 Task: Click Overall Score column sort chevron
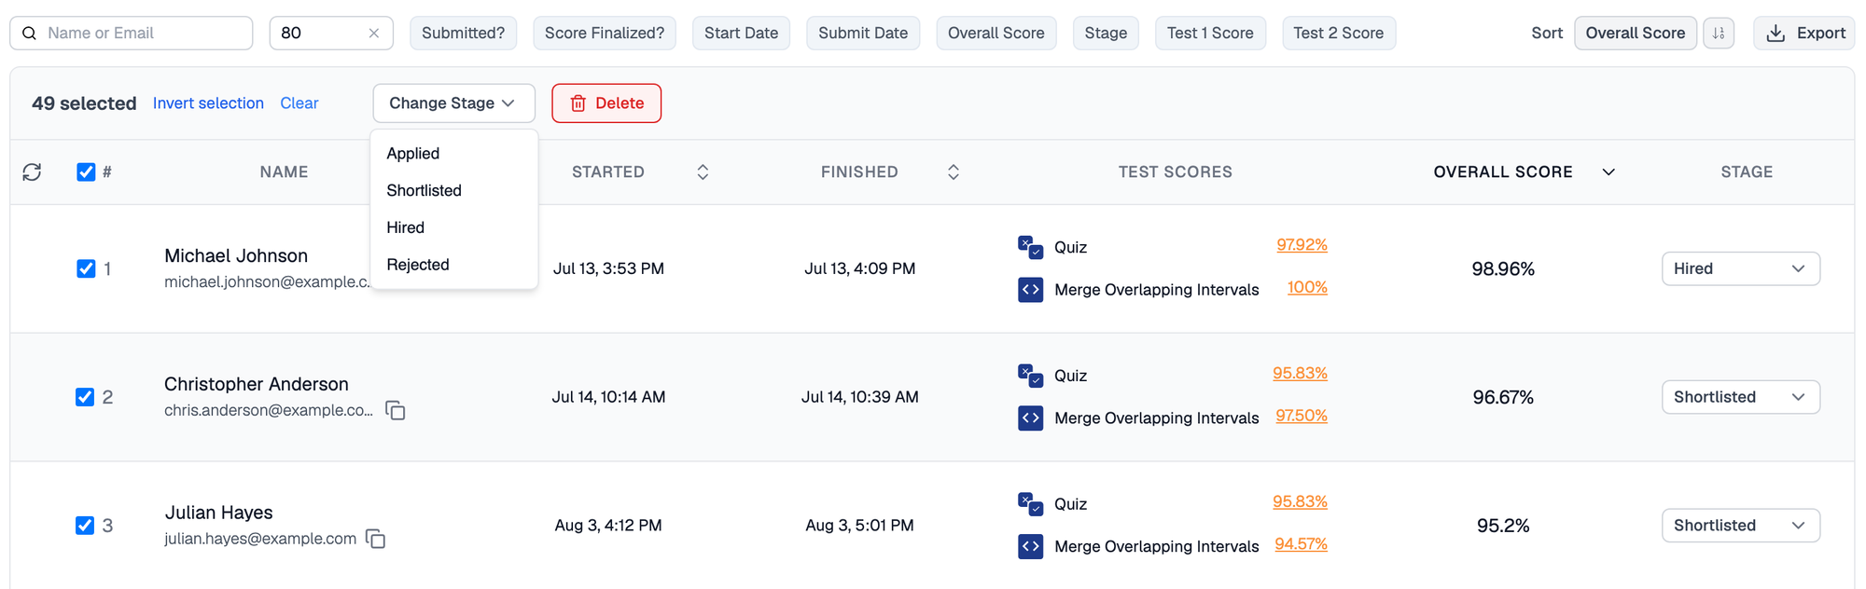[x=1608, y=172]
